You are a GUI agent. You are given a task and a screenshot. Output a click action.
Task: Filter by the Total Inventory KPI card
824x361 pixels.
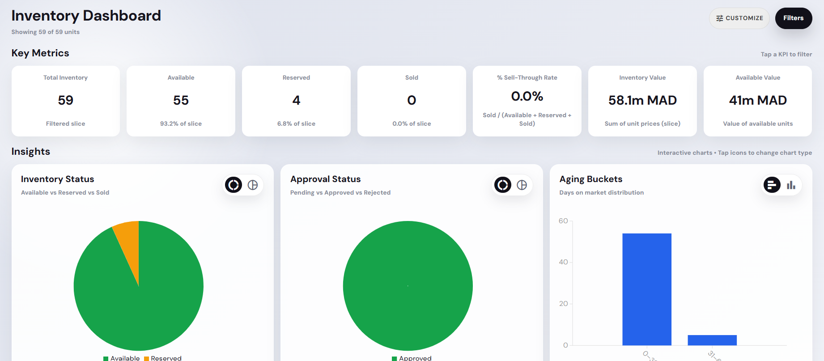pyautogui.click(x=66, y=101)
